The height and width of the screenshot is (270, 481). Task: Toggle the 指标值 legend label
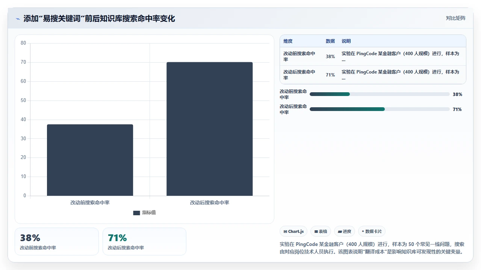point(149,213)
